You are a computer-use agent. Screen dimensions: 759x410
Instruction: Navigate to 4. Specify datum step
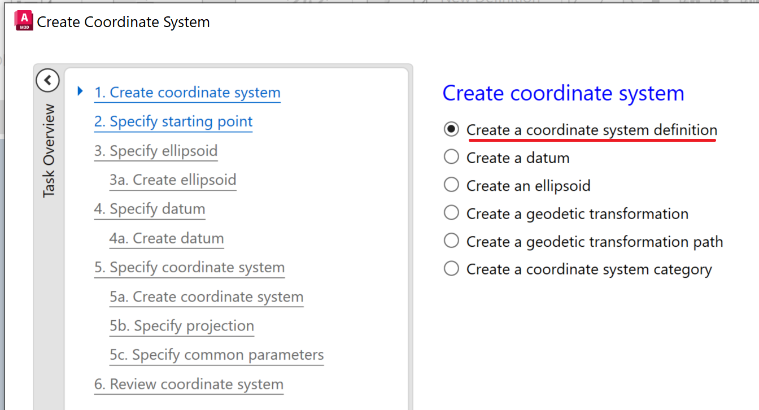[149, 209]
